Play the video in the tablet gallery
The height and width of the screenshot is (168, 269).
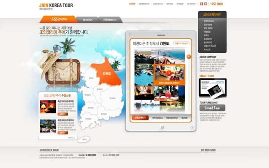point(169,73)
